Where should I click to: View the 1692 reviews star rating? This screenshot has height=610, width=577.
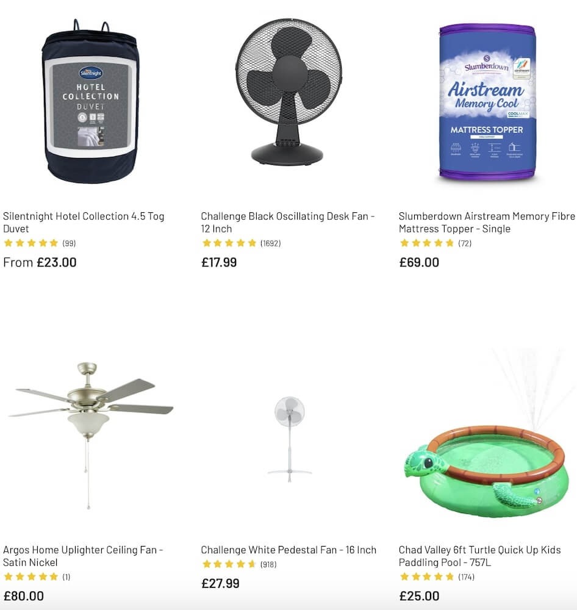(241, 243)
